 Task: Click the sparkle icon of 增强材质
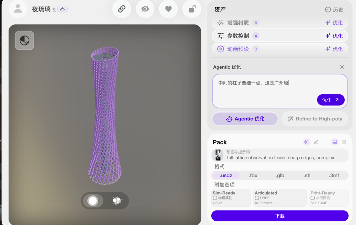coord(221,23)
